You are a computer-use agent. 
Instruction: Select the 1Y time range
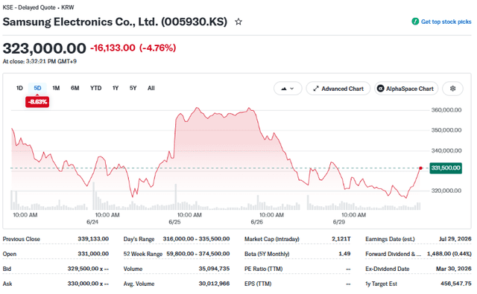116,88
